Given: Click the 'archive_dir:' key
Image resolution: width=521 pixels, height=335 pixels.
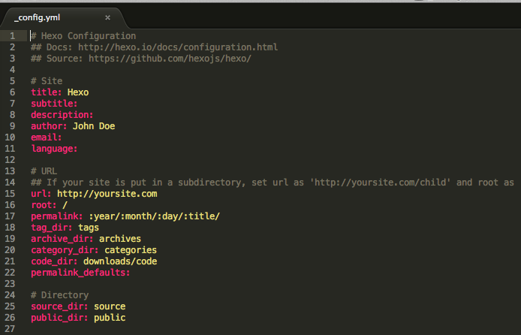Looking at the screenshot, I should click(x=62, y=239).
